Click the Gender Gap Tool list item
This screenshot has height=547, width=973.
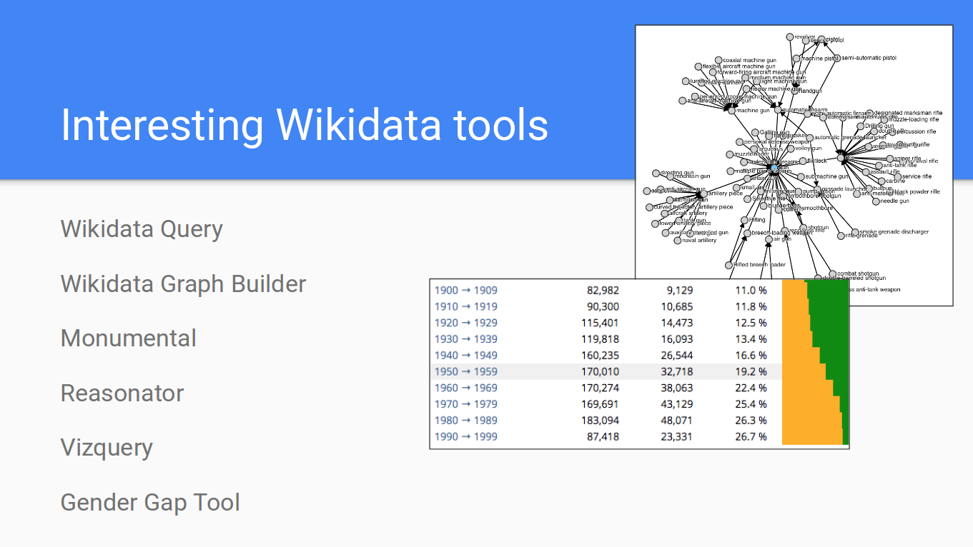150,502
